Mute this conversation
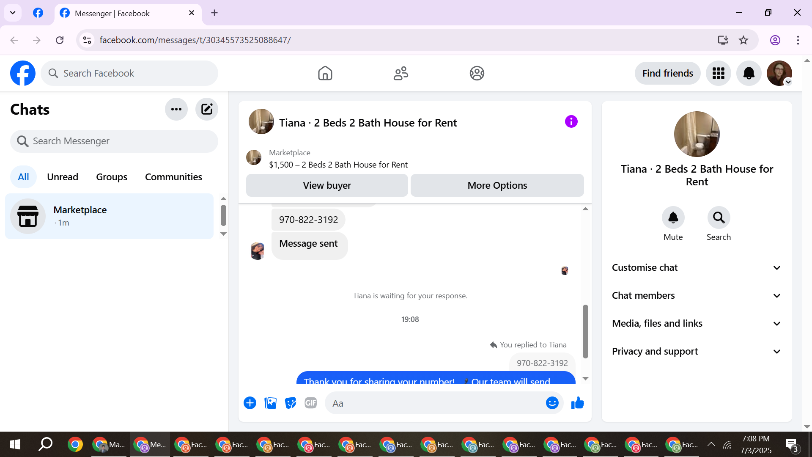The image size is (812, 457). [x=673, y=218]
